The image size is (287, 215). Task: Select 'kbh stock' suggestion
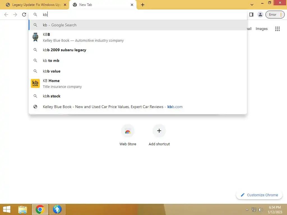point(138,96)
